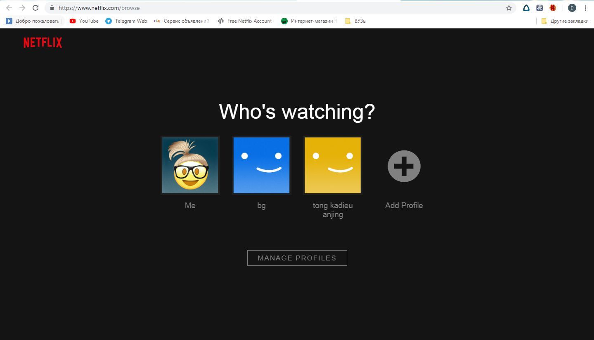Click the red round extension icon
Screen dimensions: 594x340
pyautogui.click(x=553, y=8)
